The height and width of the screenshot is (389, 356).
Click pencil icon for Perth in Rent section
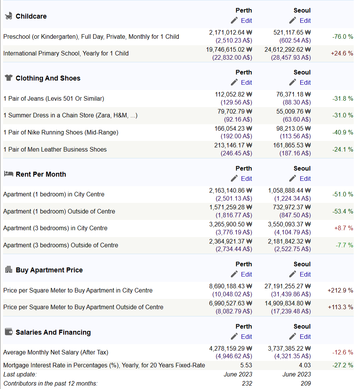(x=234, y=179)
